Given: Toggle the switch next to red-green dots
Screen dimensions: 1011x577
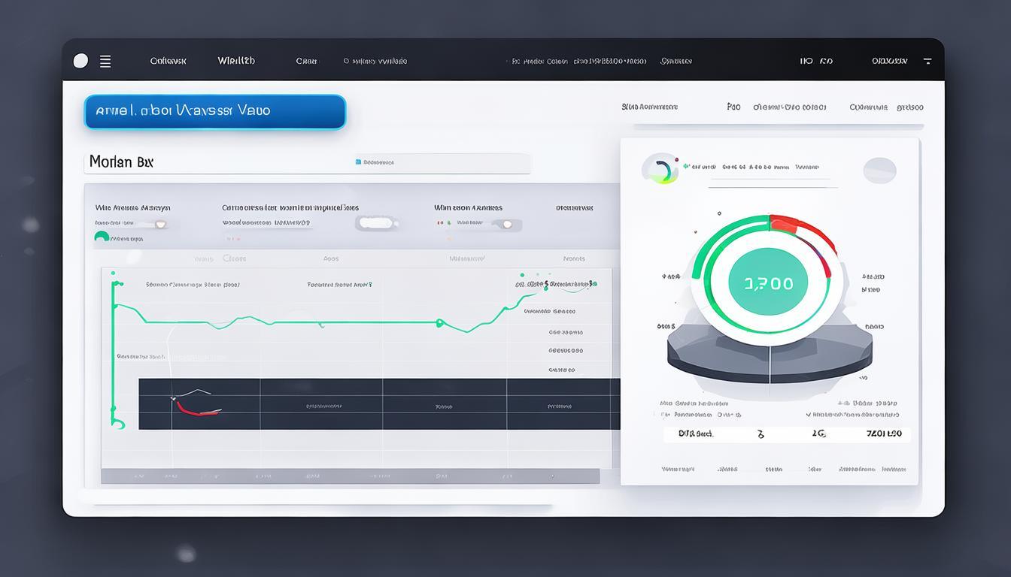Looking at the screenshot, I should click(x=507, y=224).
